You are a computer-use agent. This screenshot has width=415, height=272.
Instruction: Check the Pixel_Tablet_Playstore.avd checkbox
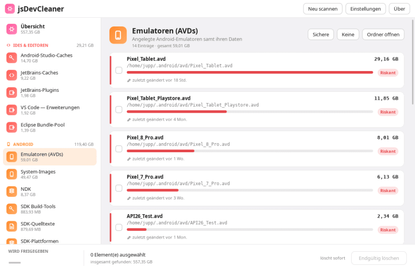tap(119, 110)
